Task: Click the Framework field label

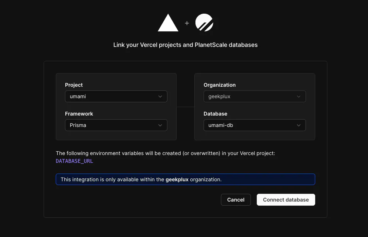Action: pos(79,114)
